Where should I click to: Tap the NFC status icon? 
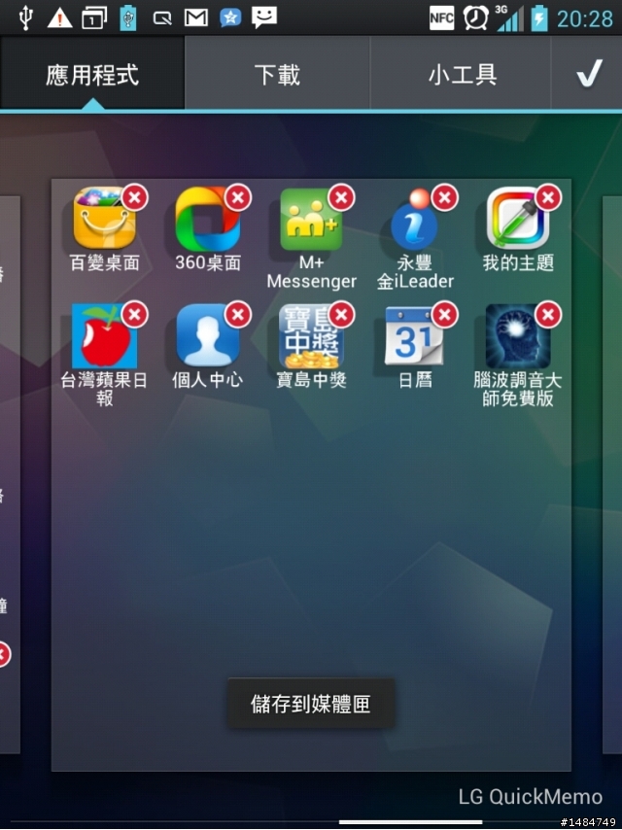pos(441,18)
